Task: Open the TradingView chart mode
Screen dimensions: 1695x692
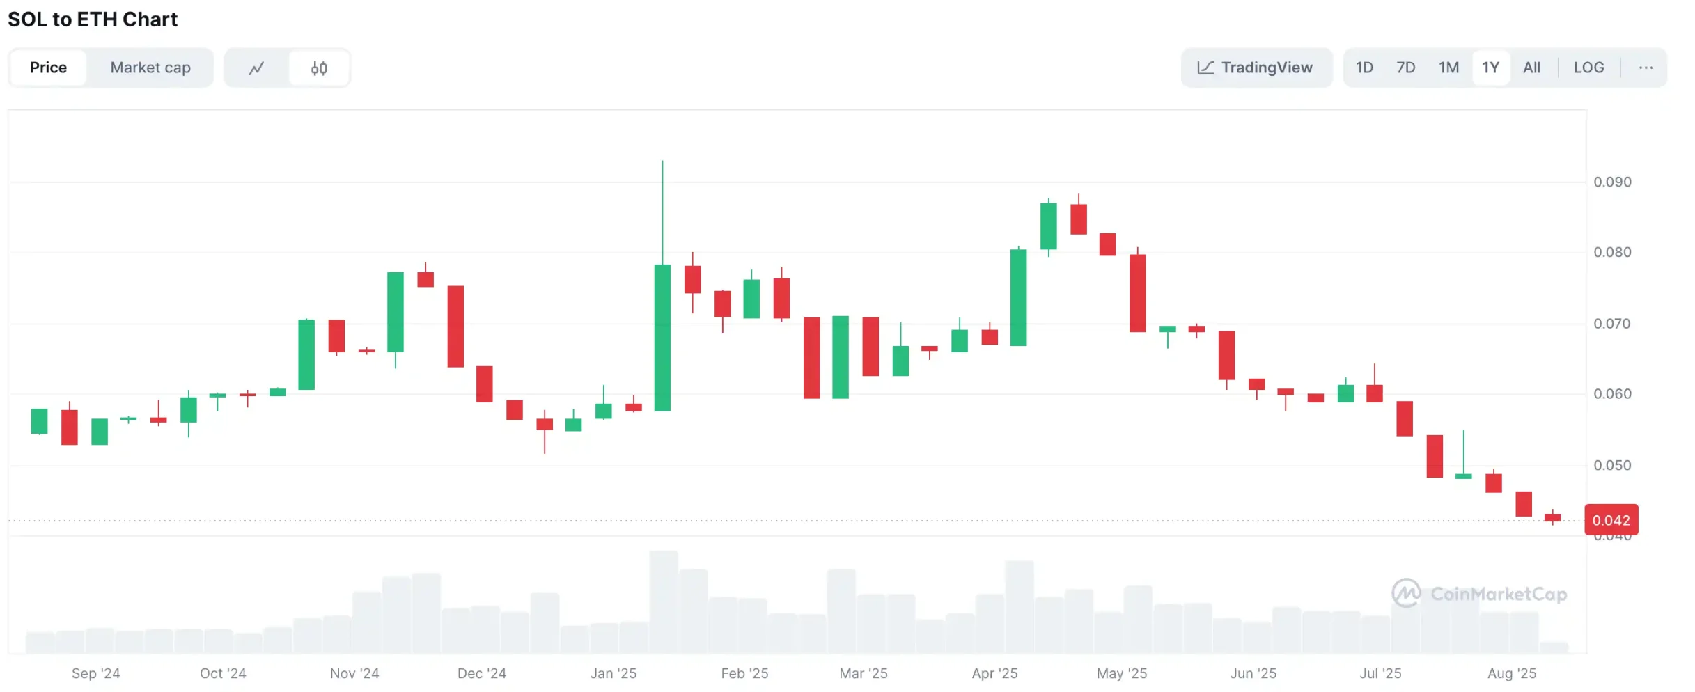Action: pos(1256,68)
